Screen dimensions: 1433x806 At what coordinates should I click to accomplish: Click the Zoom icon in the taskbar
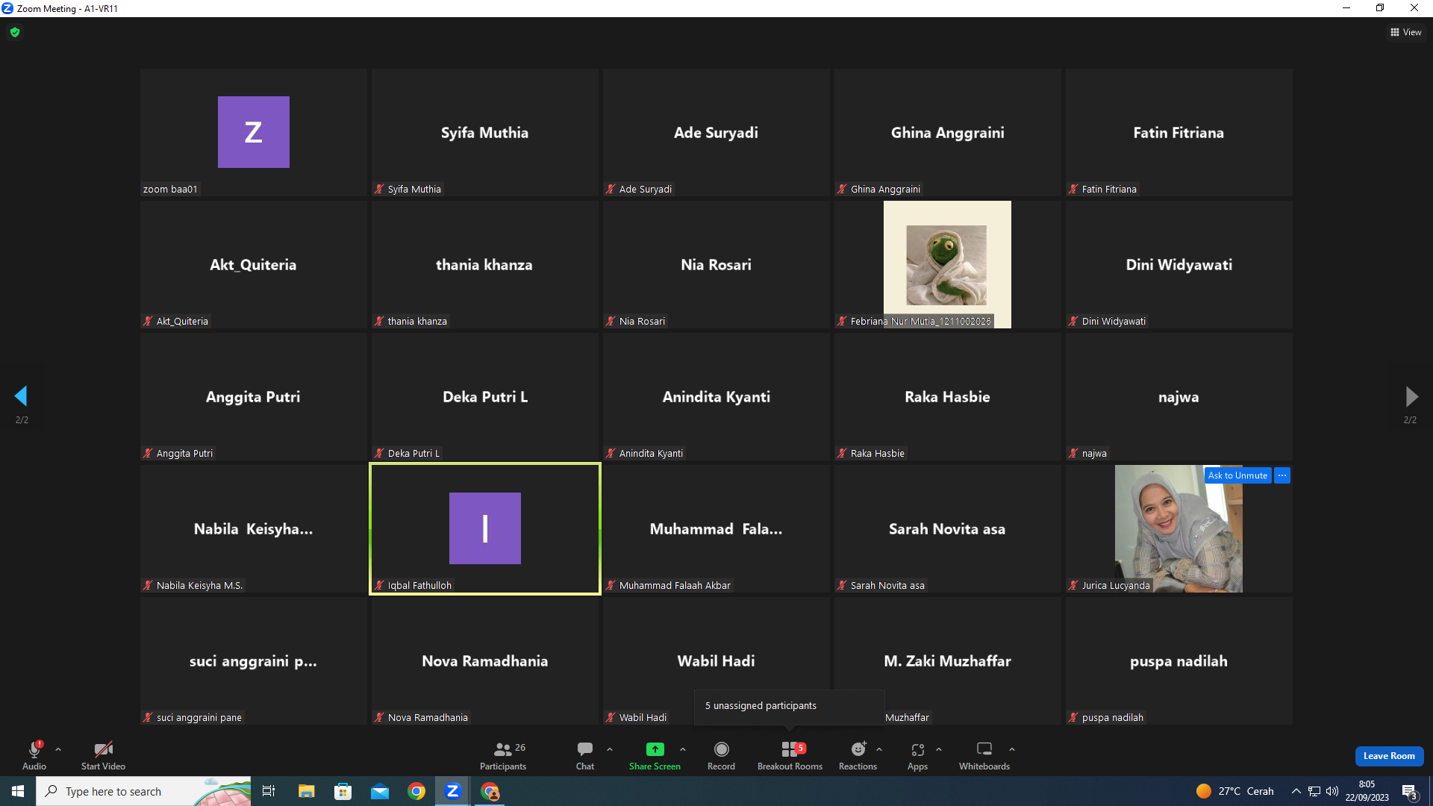tap(452, 791)
